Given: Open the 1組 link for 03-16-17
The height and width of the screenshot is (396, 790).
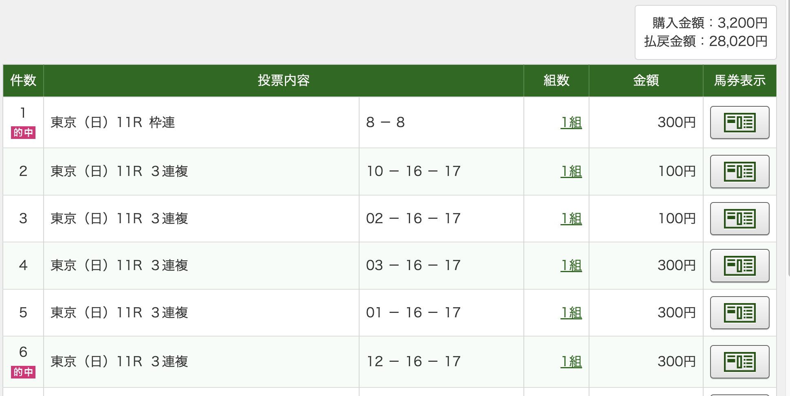Looking at the screenshot, I should tap(571, 265).
